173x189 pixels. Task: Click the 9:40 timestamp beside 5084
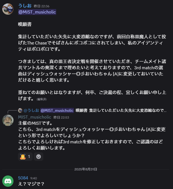[x=34, y=178]
